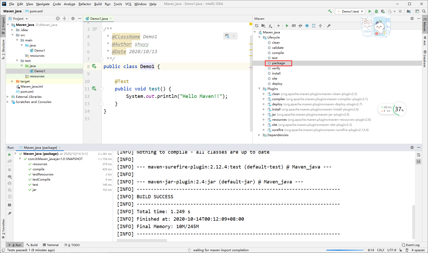This screenshot has width=428, height=253.
Task: Expand the surefire plugin node
Action: (264, 130)
